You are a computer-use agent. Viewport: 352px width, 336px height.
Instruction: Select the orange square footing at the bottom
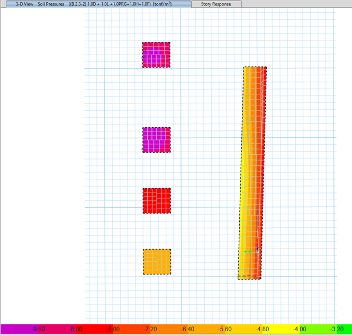(x=157, y=262)
